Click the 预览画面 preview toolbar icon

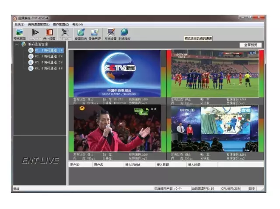click(x=19, y=34)
